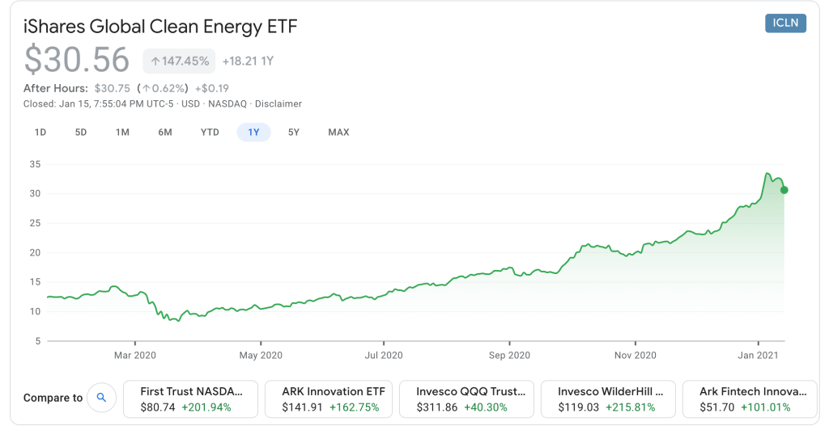Screen dimensions: 829x426
Task: Compare with Invesco QQQ Trust
Action: [x=467, y=399]
